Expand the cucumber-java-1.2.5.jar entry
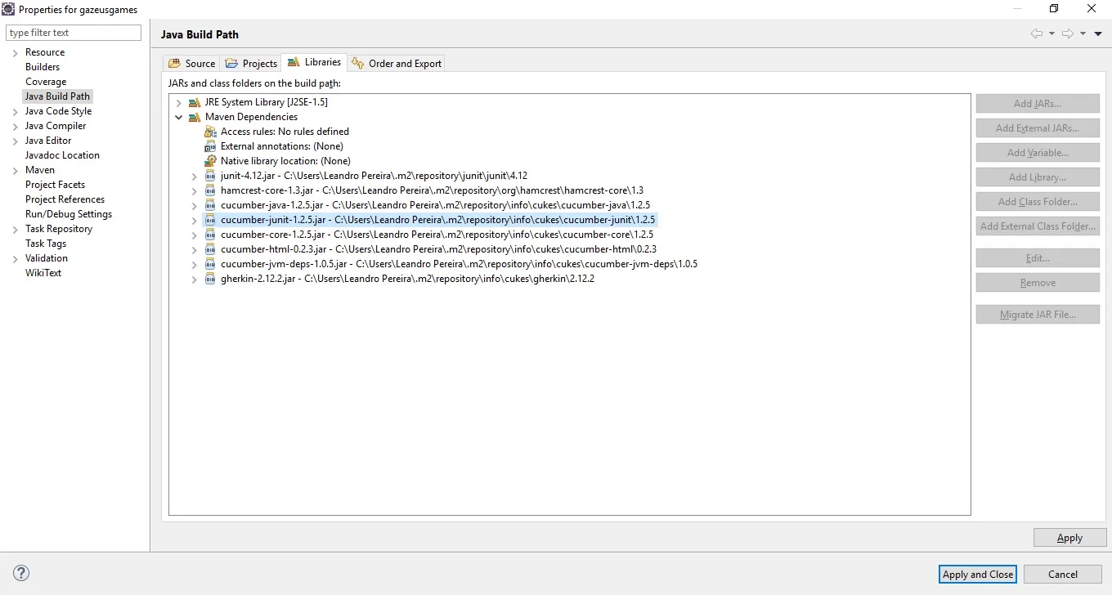The width and height of the screenshot is (1112, 595). click(195, 205)
